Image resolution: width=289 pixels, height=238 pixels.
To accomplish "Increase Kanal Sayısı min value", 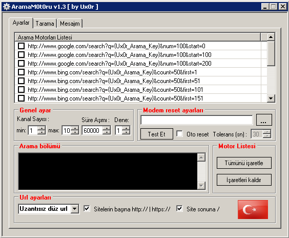I will point(42,128).
